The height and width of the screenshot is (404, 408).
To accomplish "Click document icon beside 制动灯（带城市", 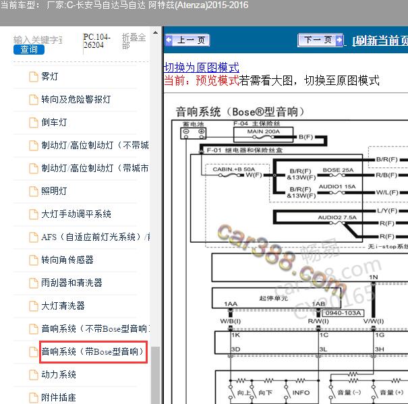I will click(x=33, y=169).
